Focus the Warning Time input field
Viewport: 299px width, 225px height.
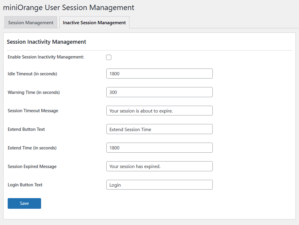(x=160, y=92)
